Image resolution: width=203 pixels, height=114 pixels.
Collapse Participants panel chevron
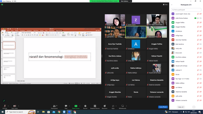(x=172, y=5)
